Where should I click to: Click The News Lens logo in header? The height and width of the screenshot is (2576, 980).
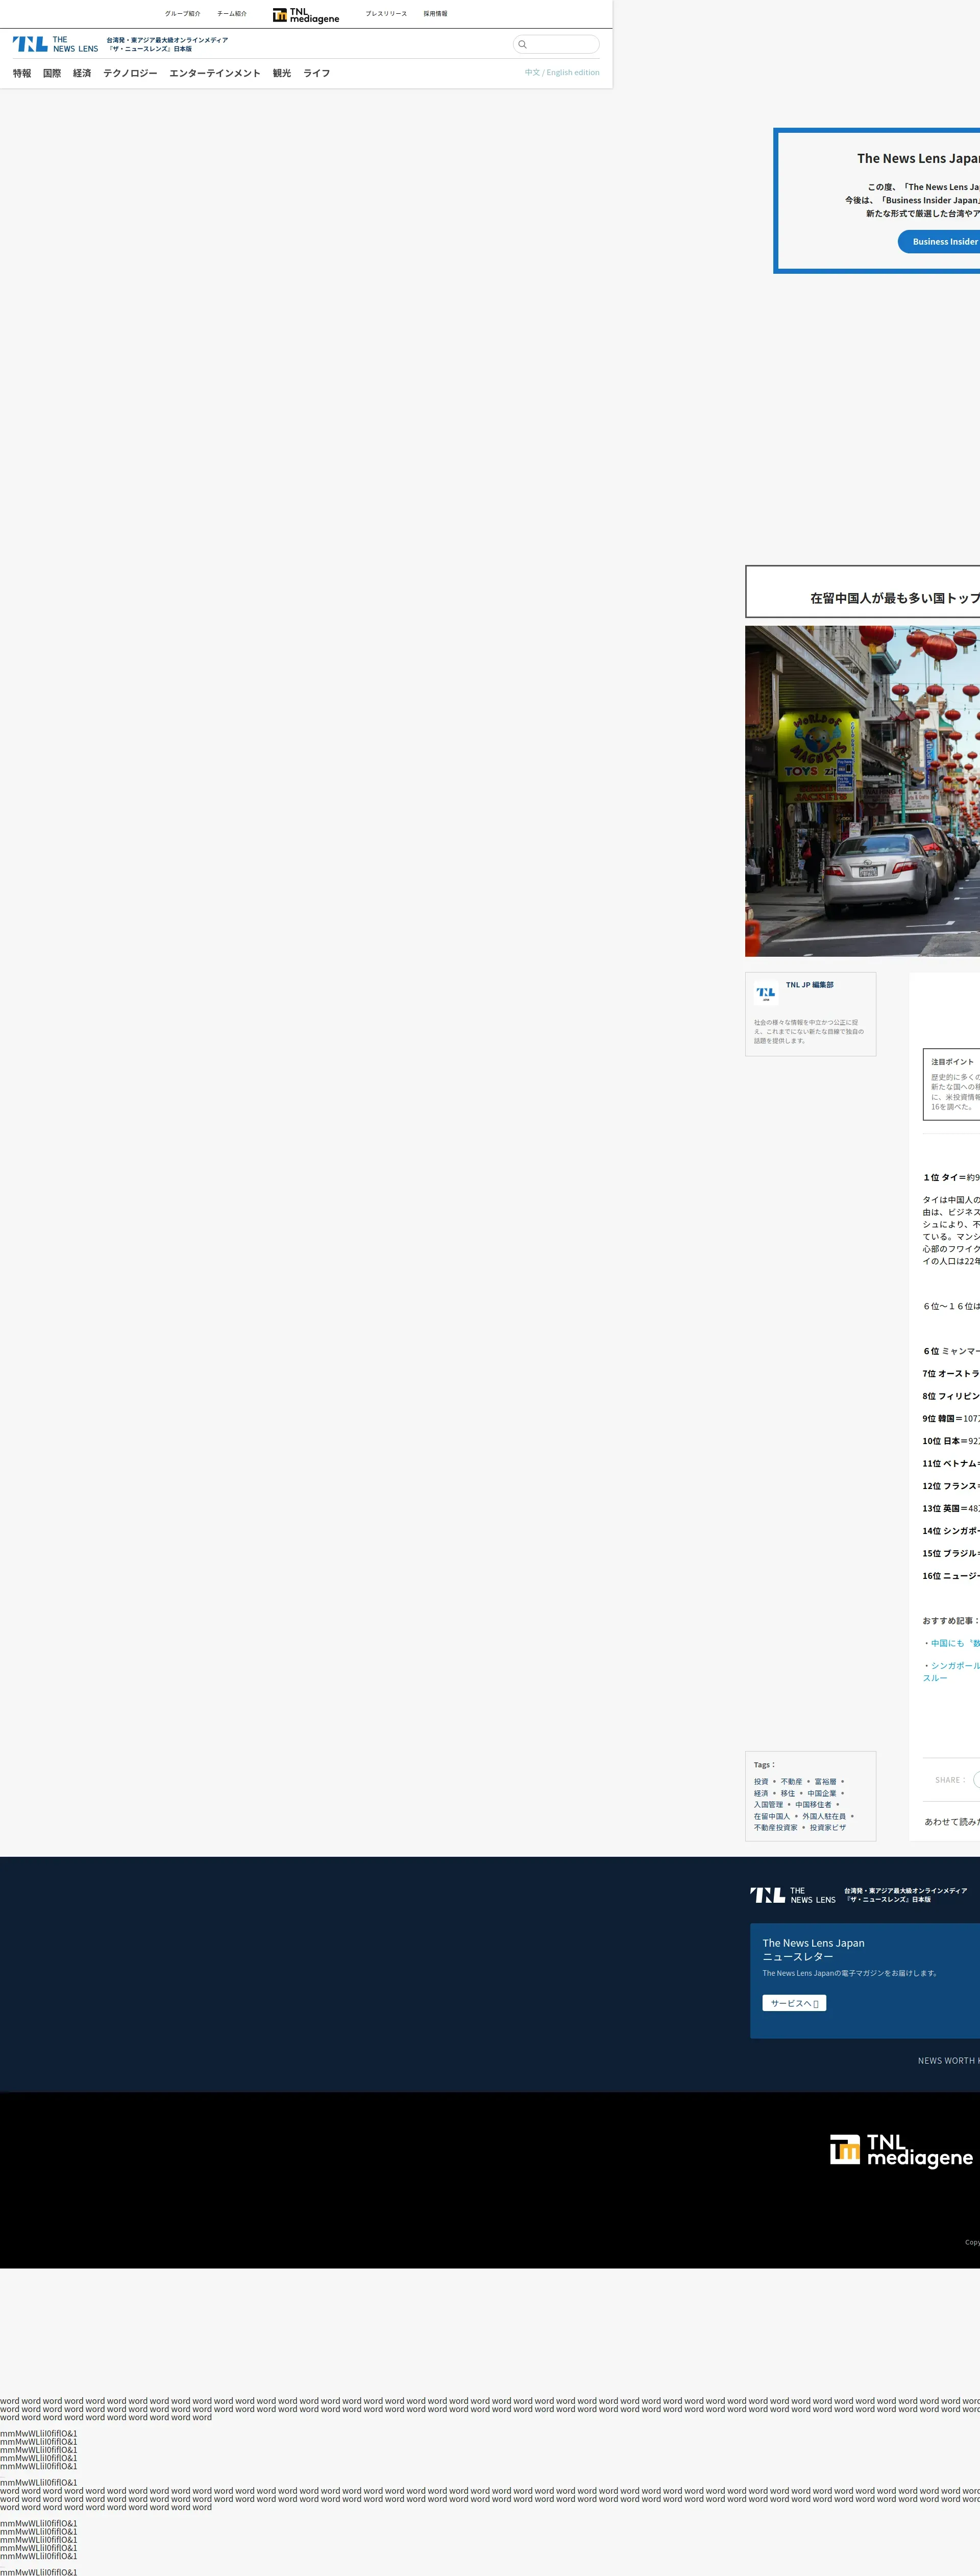(x=55, y=44)
